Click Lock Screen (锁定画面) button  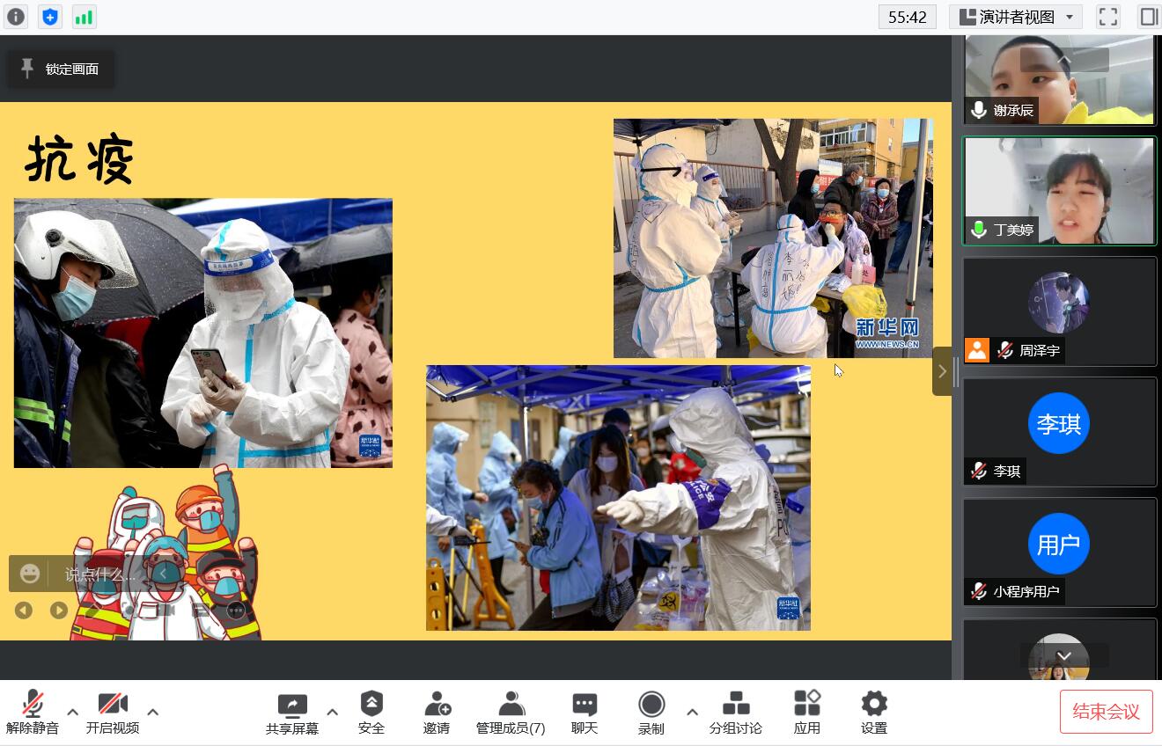click(61, 69)
